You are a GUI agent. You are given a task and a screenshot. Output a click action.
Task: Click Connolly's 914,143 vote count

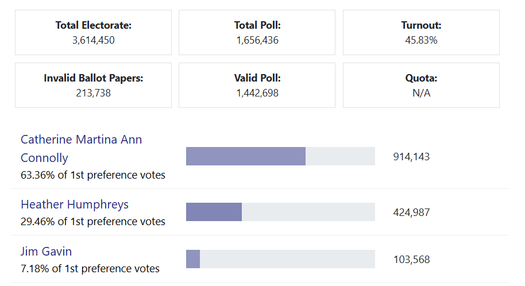[411, 157]
